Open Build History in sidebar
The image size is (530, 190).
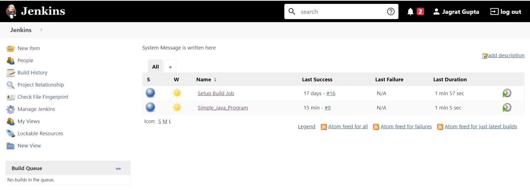click(x=32, y=73)
